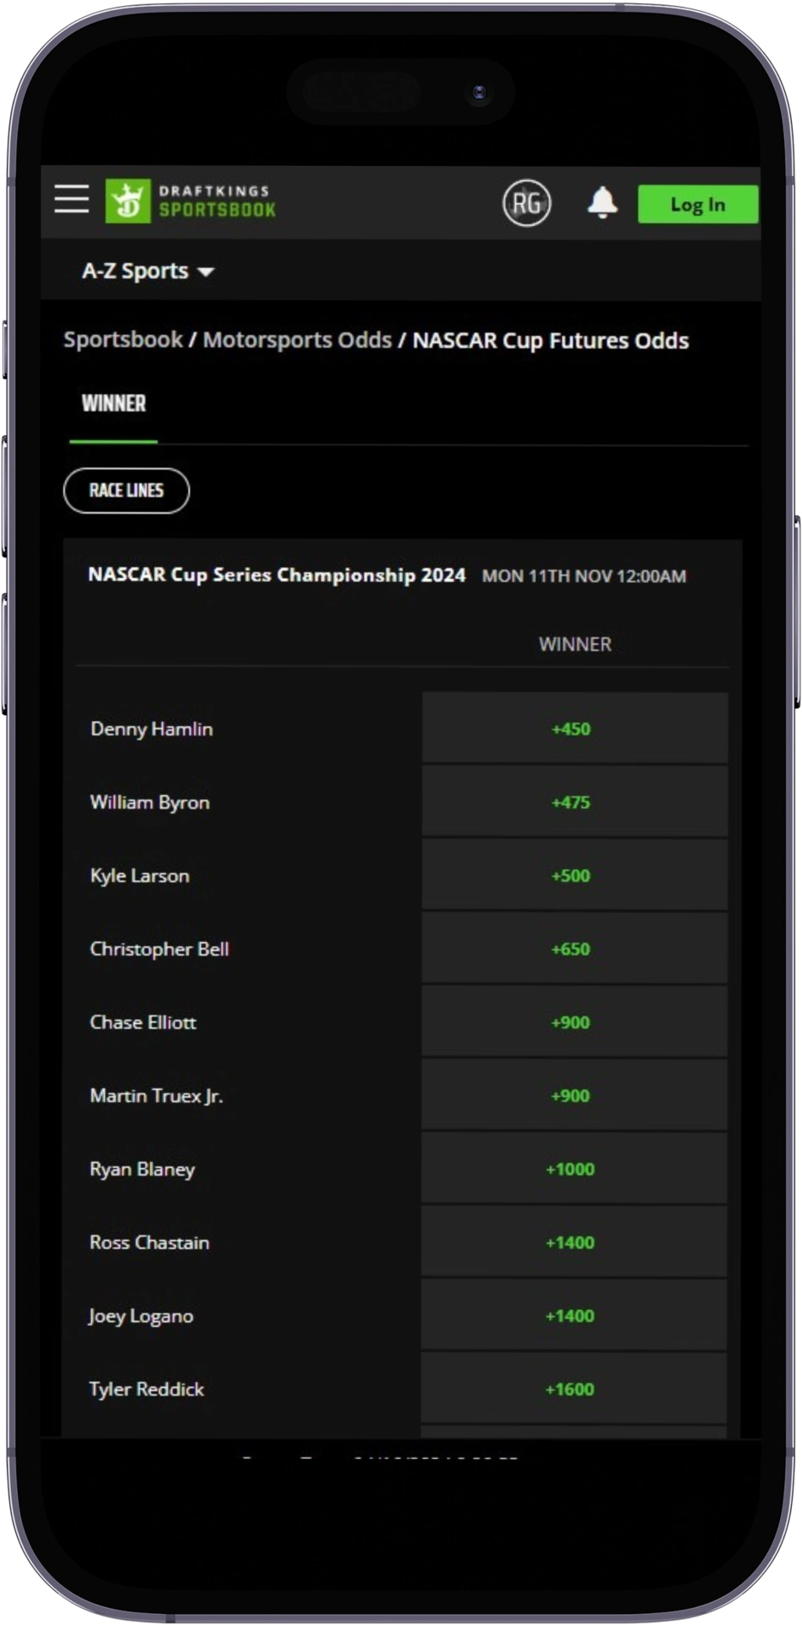Tap Tyler Reddick +1600 odds

[574, 1389]
